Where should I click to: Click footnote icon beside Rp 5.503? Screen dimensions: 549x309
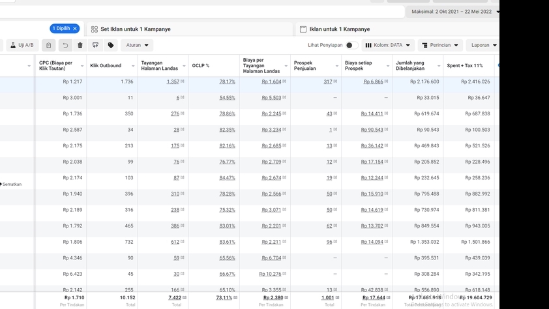click(284, 97)
